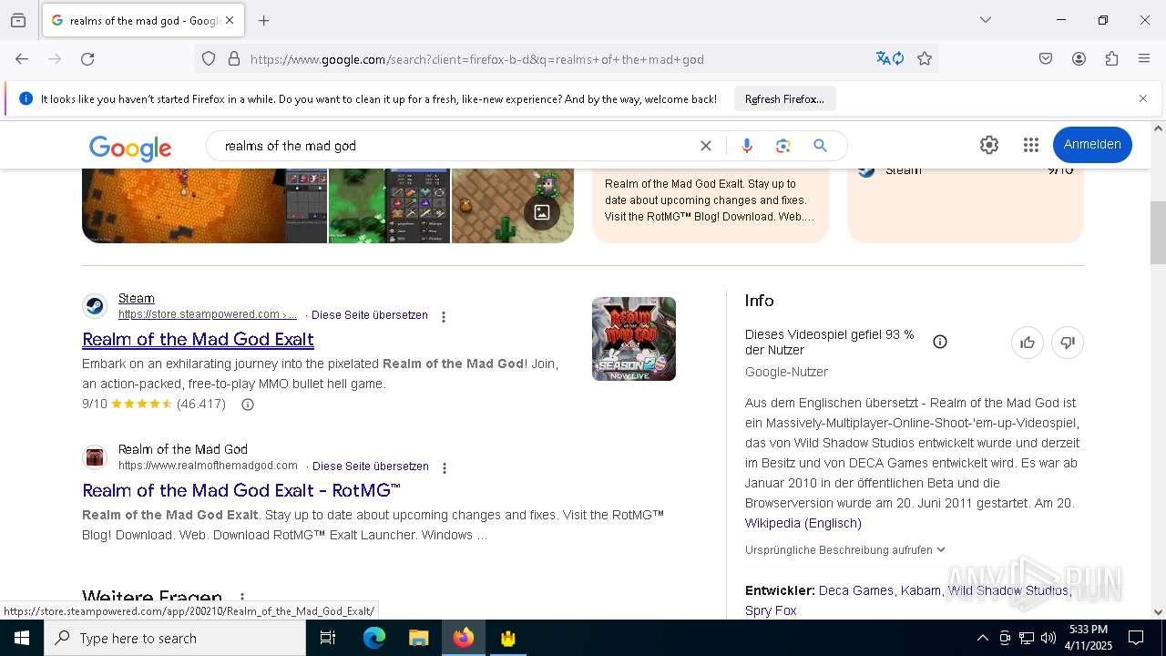The image size is (1166, 656).
Task: Open Realm of the Mad God Exalt Steam link
Action: click(x=198, y=339)
